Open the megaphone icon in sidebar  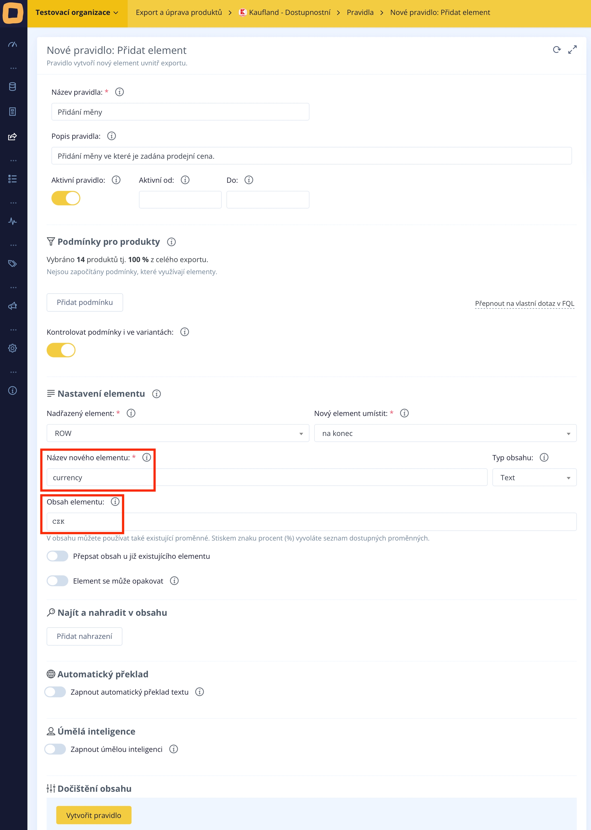13,306
